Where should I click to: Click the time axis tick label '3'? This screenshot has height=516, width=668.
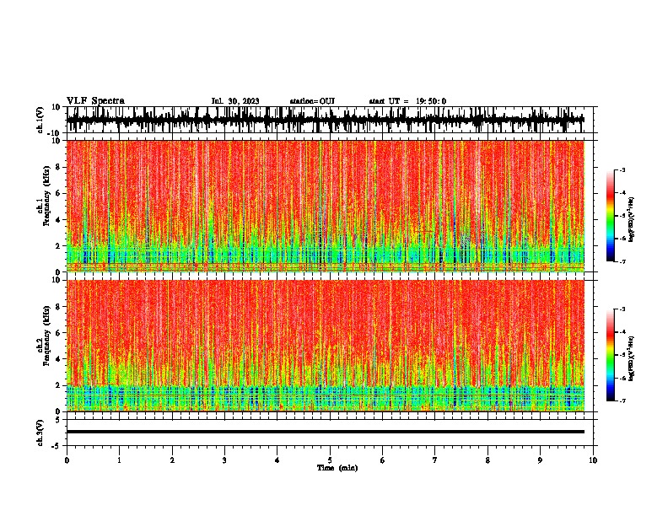coord(224,460)
